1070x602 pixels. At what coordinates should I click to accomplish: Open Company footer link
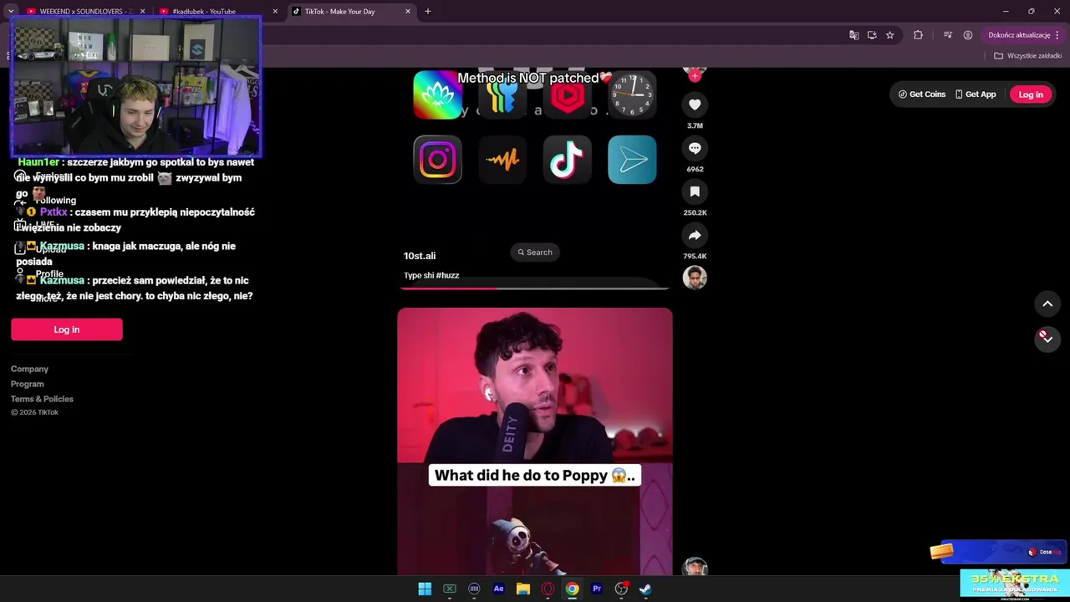coord(29,369)
